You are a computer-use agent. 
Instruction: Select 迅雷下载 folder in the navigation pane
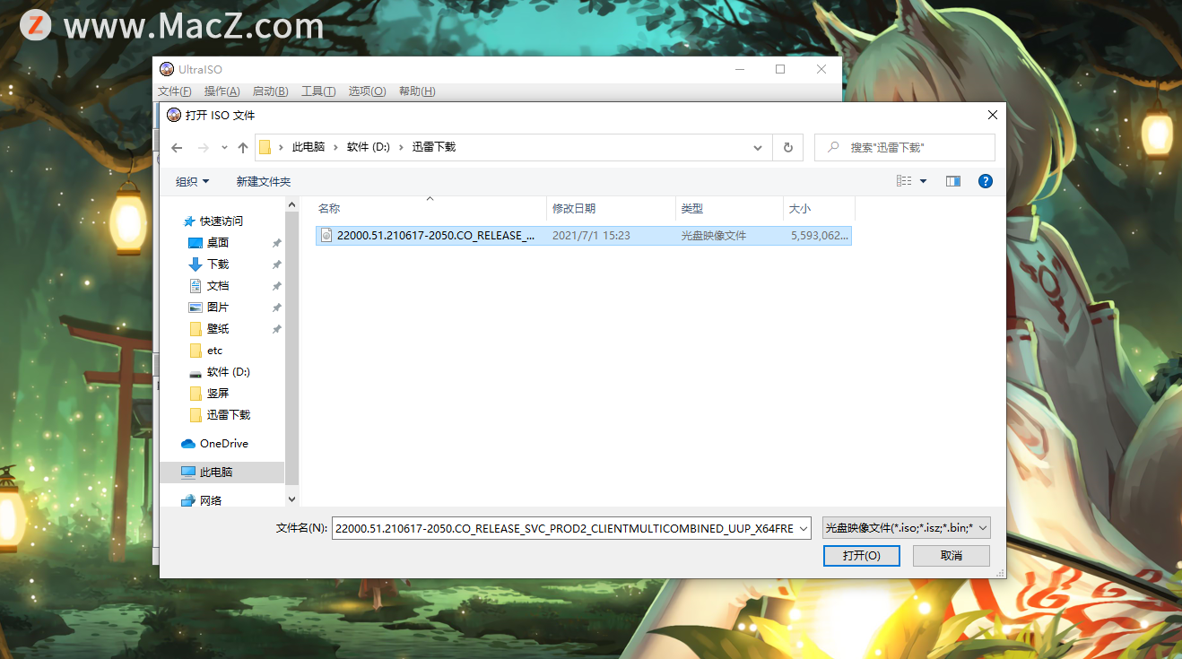coord(228,415)
